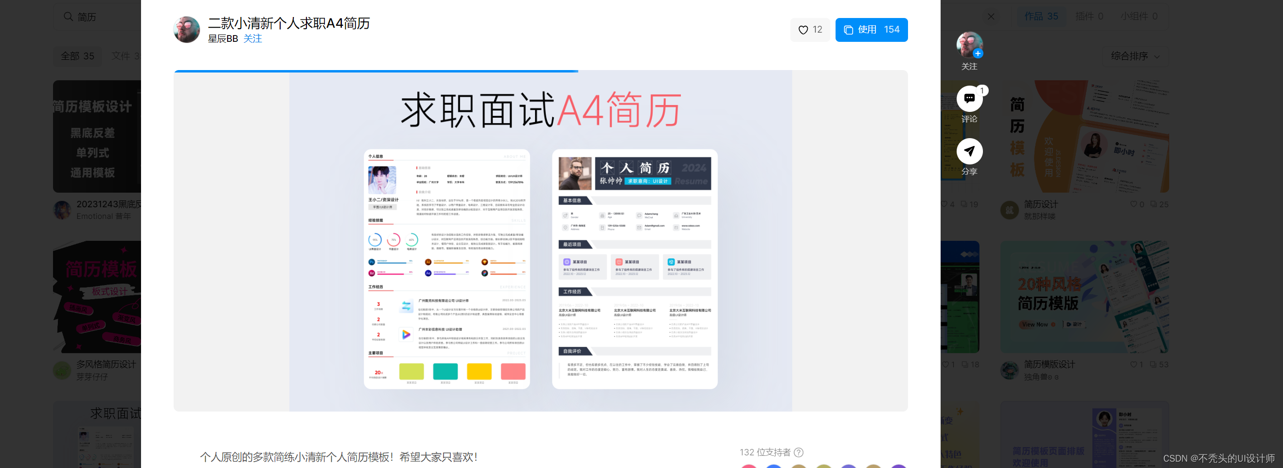
Task: Switch to the 小组件 0 tab
Action: 1139,17
